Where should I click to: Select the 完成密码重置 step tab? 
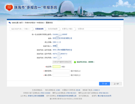53,29
